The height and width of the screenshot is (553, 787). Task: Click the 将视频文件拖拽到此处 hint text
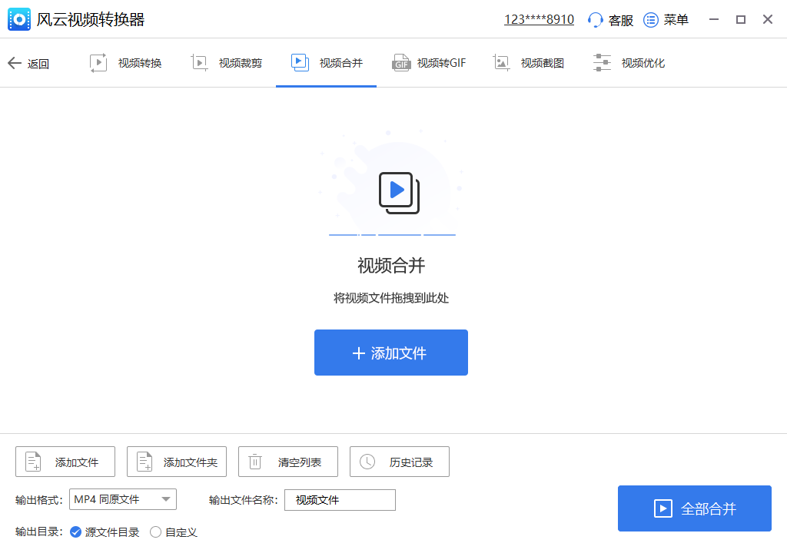(391, 298)
